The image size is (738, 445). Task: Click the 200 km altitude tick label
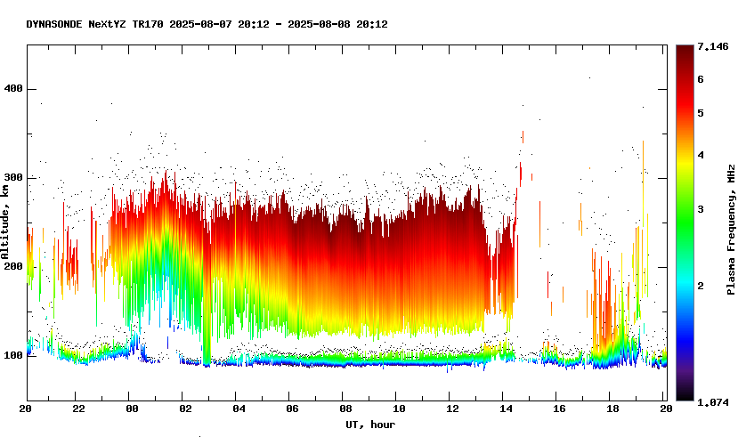coord(12,267)
